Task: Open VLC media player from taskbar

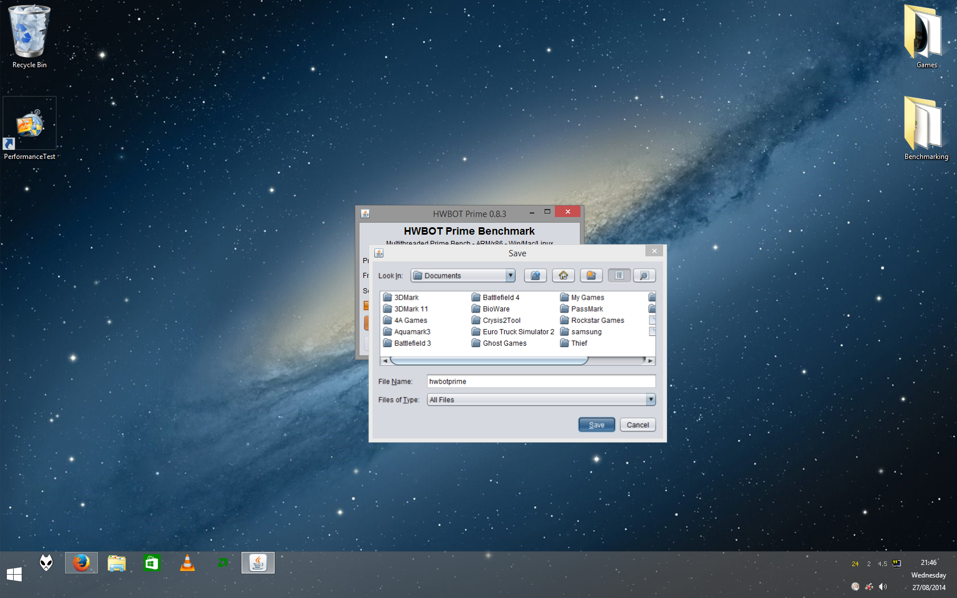Action: click(x=187, y=563)
